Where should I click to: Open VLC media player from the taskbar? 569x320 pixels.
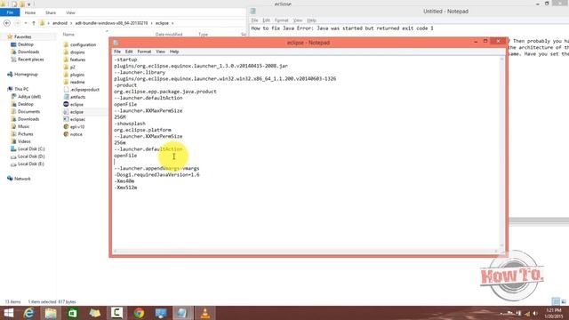click(204, 313)
